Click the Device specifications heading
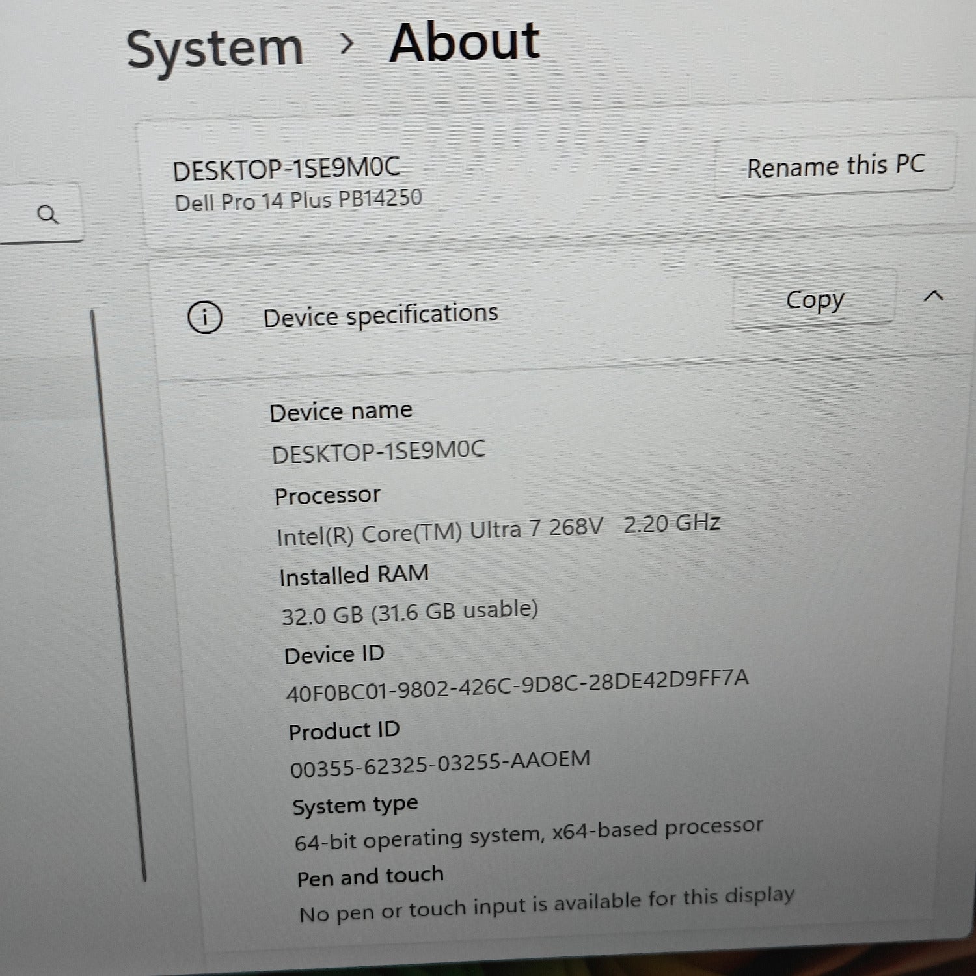The width and height of the screenshot is (976, 976). (381, 315)
